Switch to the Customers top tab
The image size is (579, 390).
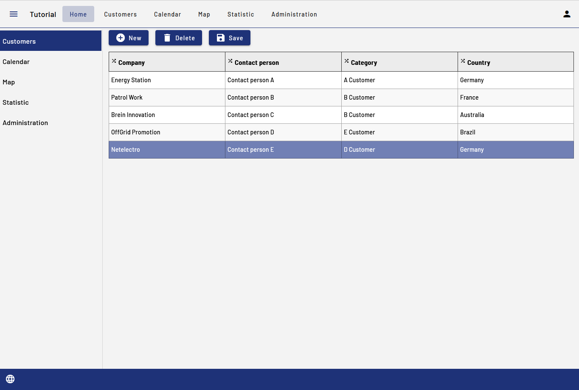121,14
